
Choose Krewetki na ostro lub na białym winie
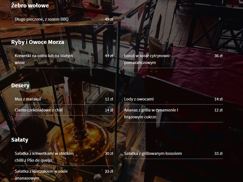point(44,59)
